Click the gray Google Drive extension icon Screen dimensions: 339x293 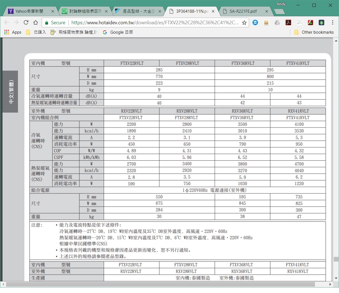(x=277, y=23)
